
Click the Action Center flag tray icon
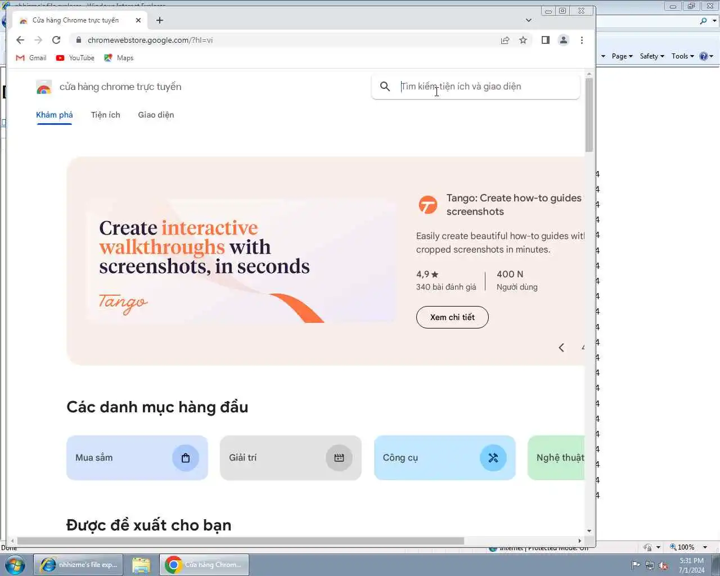pyautogui.click(x=636, y=565)
